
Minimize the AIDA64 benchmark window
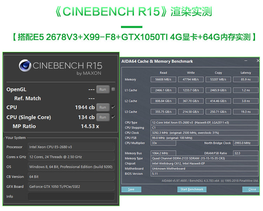(246, 61)
